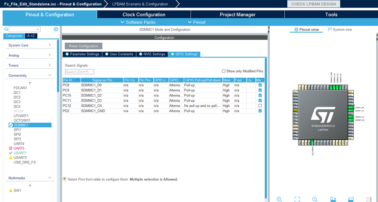Click the CHECK LPBAM DESIGN button
The image size is (378, 202).
tap(314, 4)
